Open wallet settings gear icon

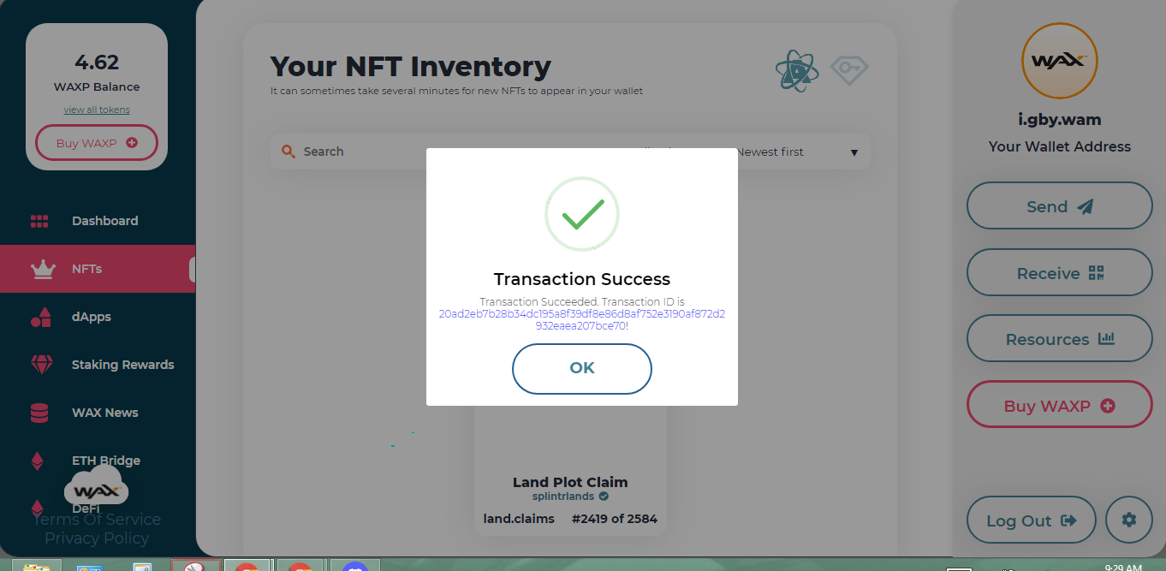tap(1129, 520)
